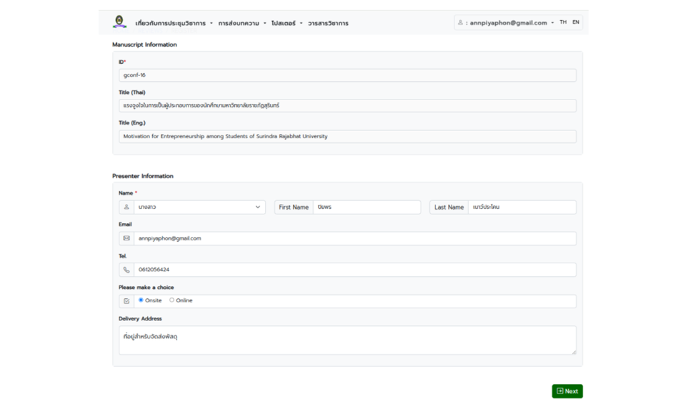Click the envelope icon in Email field
Image resolution: width=687 pixels, height=403 pixels.
point(126,238)
